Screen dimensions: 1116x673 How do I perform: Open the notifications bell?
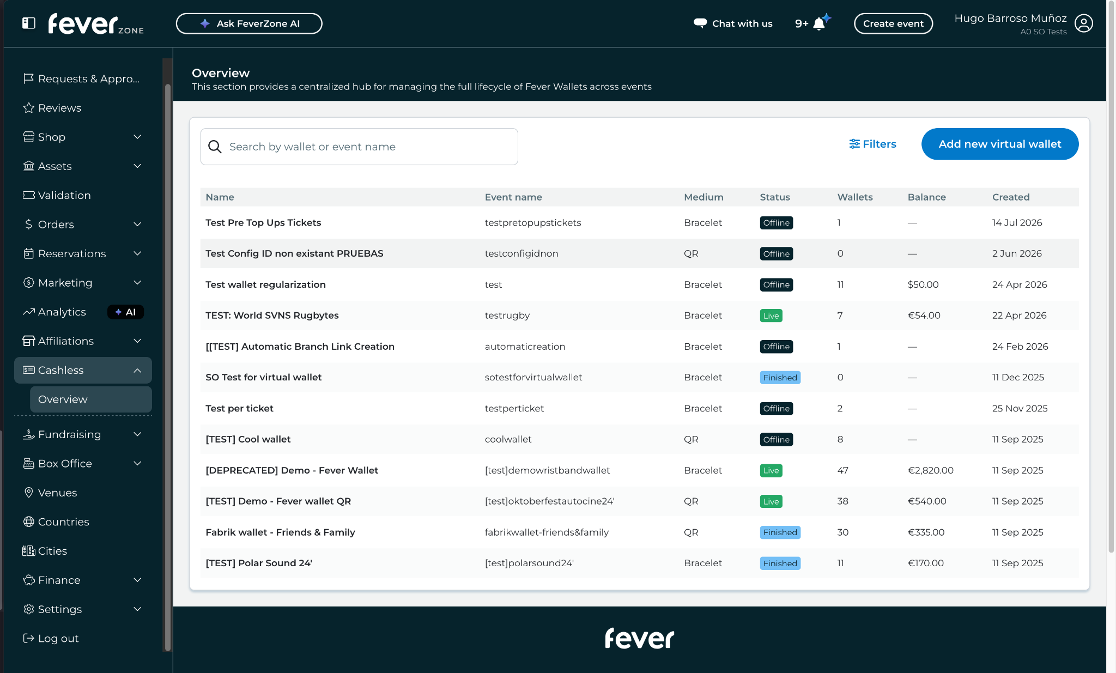click(x=819, y=23)
